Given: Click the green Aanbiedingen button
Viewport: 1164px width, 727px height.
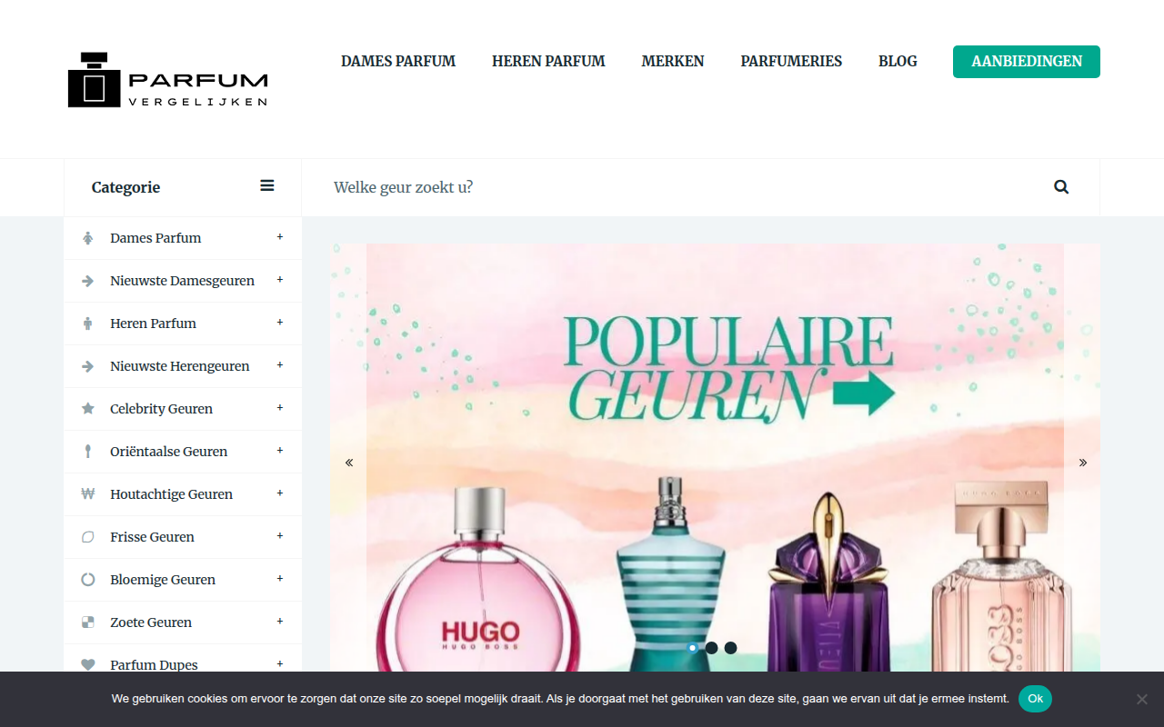Looking at the screenshot, I should point(1027,62).
